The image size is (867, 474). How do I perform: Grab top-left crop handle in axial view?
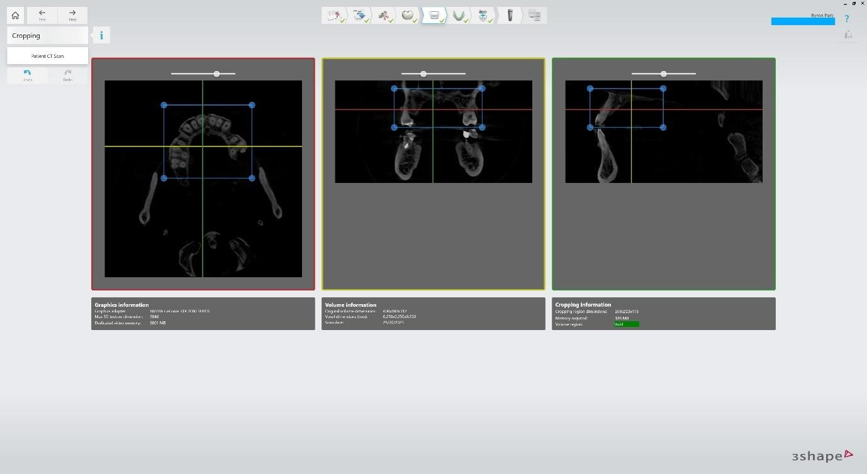click(x=164, y=105)
